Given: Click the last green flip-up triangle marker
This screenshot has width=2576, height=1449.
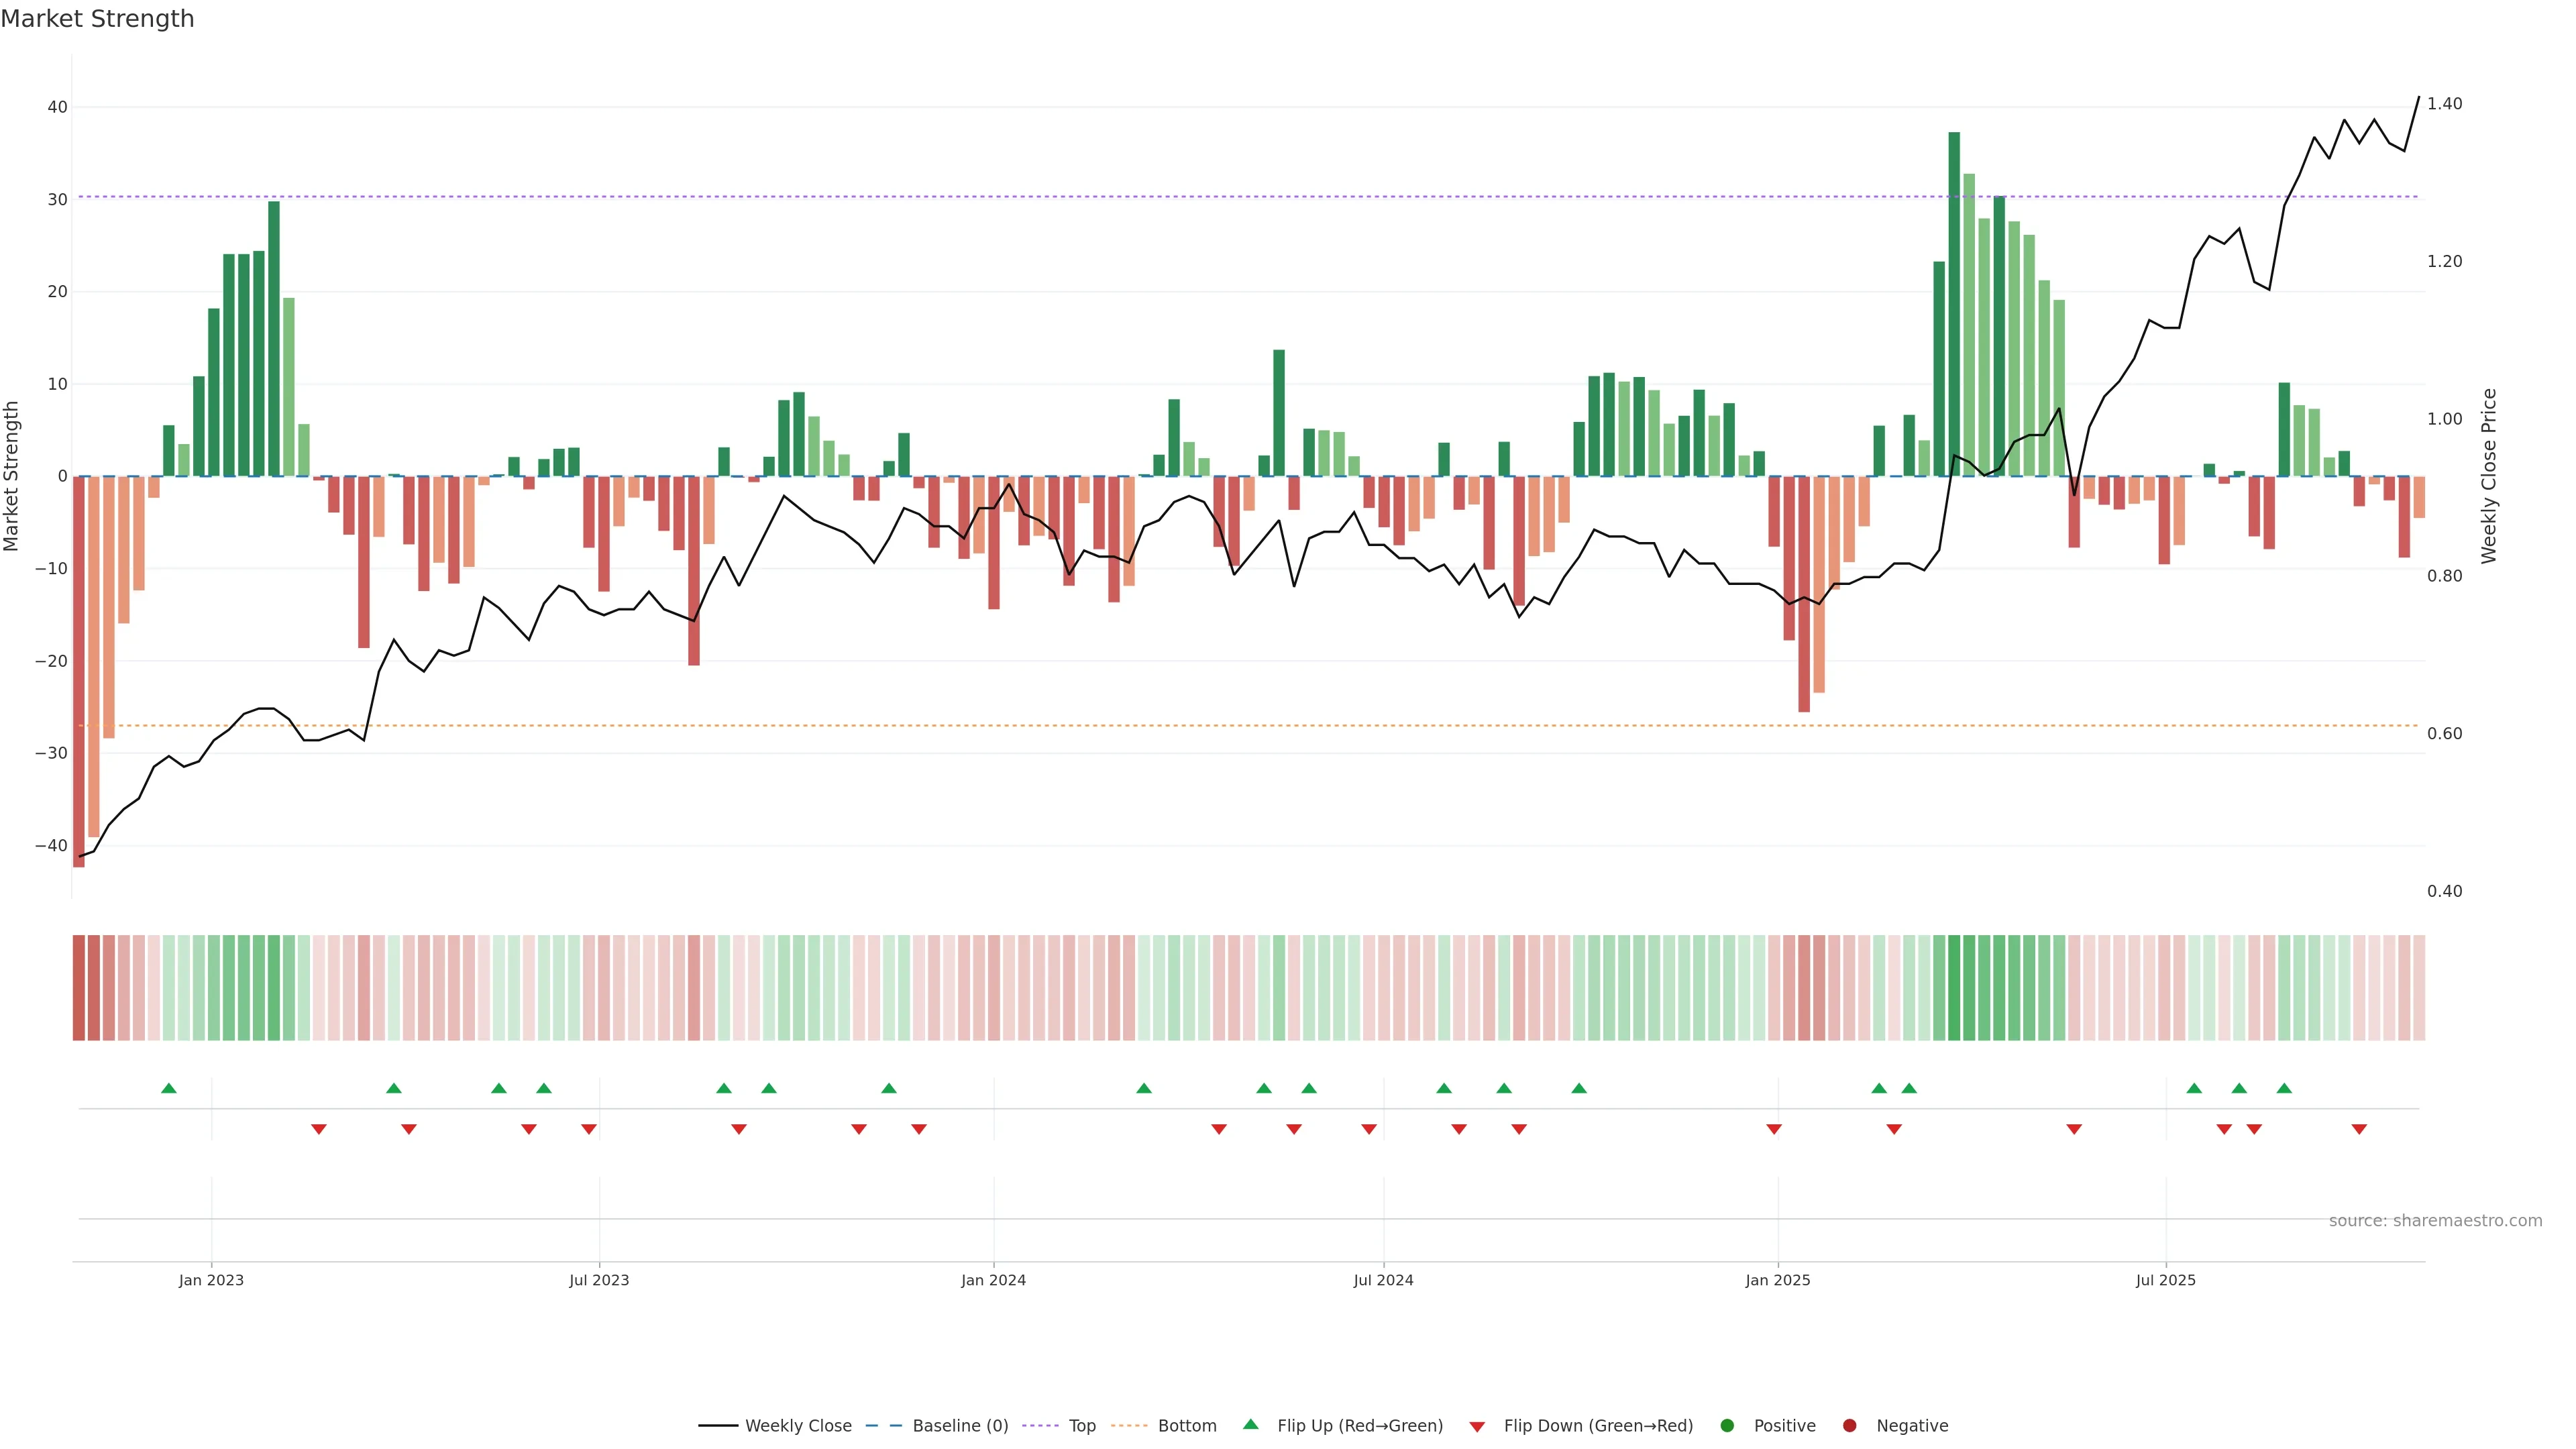Looking at the screenshot, I should [2284, 1088].
